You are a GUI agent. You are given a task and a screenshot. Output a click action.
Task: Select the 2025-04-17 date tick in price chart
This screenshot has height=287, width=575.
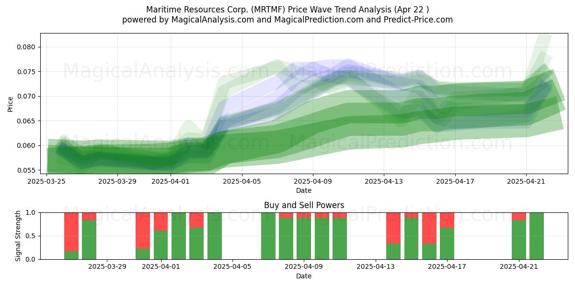tap(455, 182)
